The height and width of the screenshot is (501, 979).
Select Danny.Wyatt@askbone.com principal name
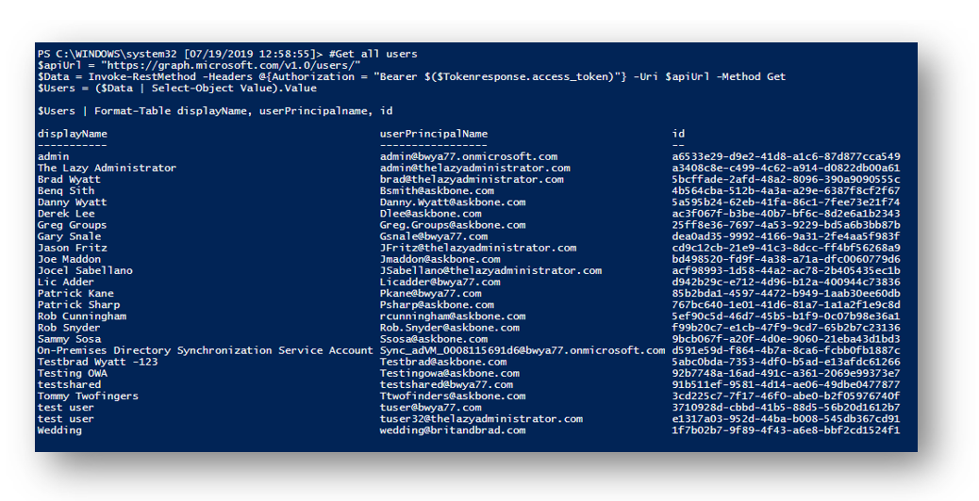453,202
